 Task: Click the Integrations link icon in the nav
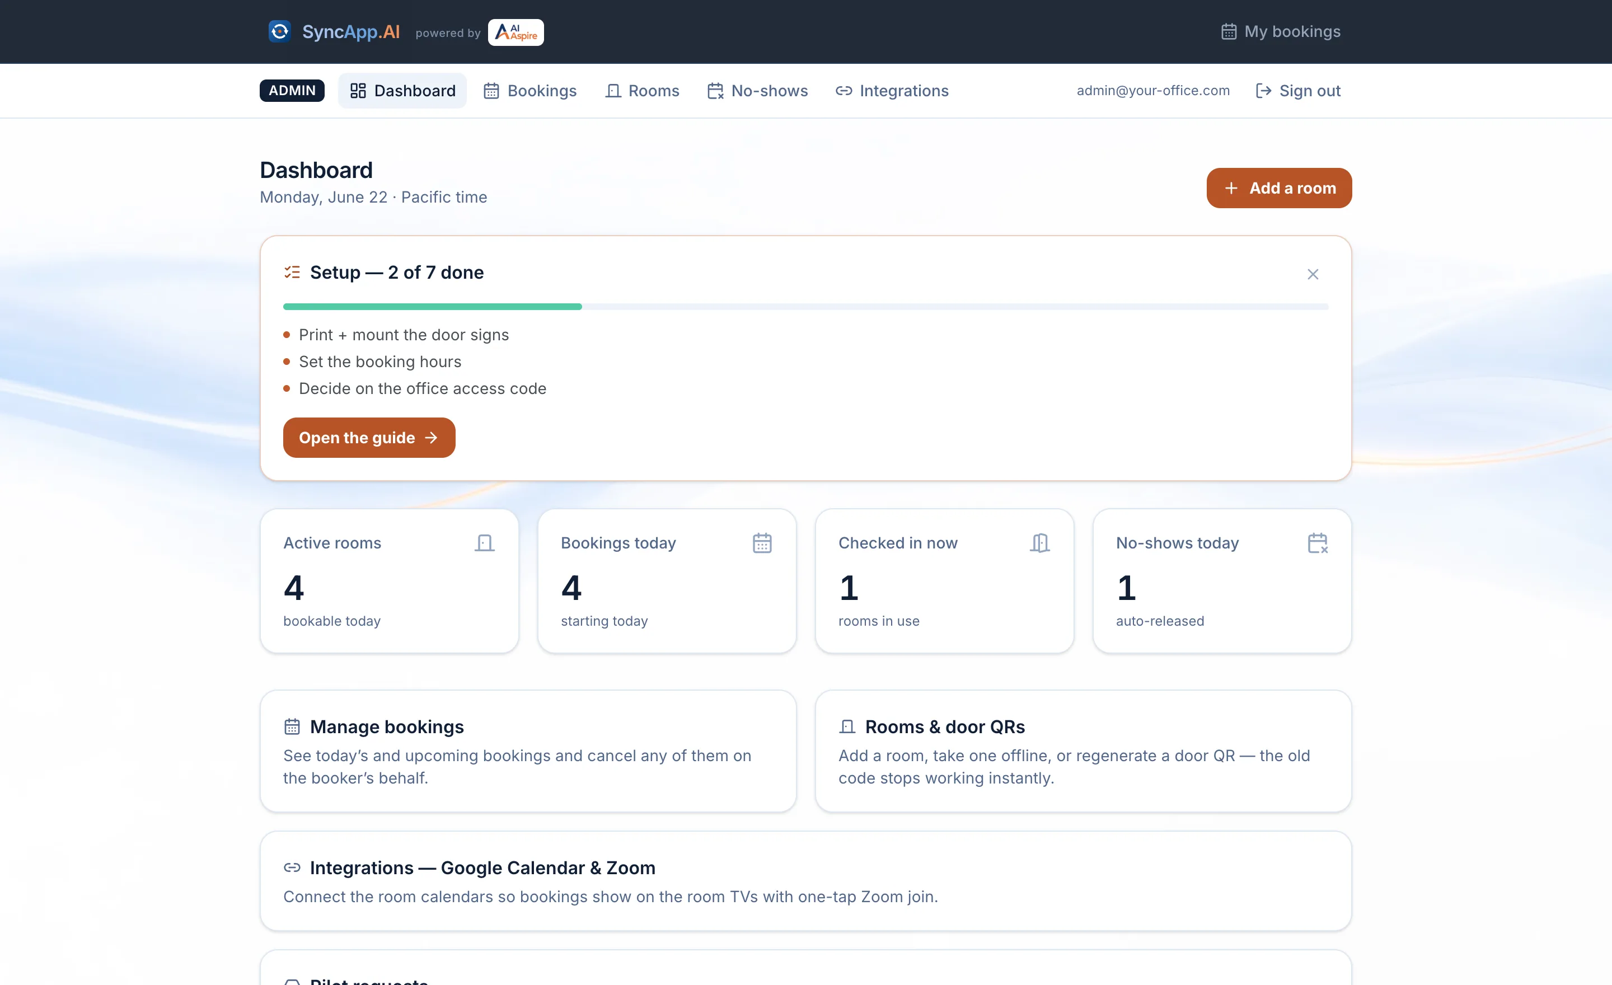[844, 91]
